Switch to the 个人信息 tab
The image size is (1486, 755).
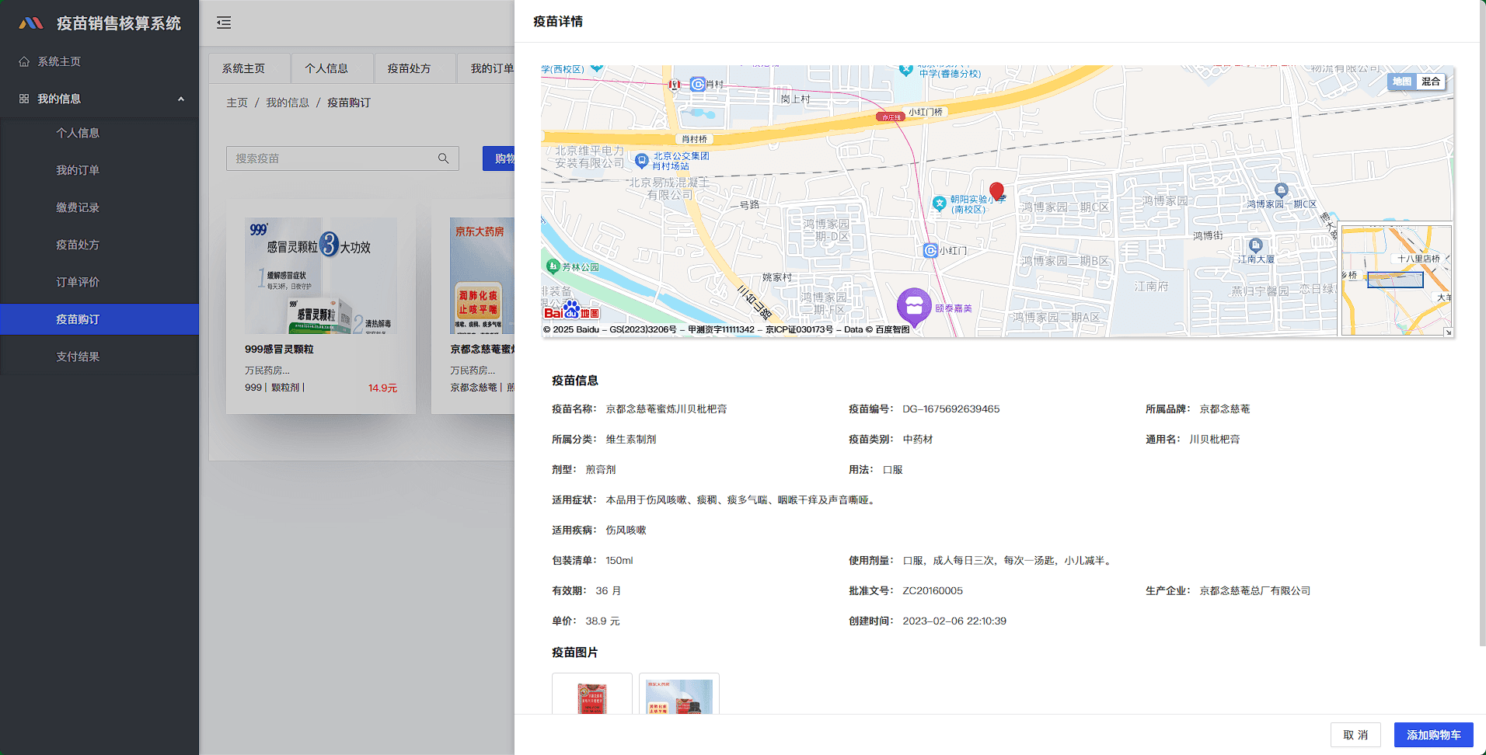[332, 68]
